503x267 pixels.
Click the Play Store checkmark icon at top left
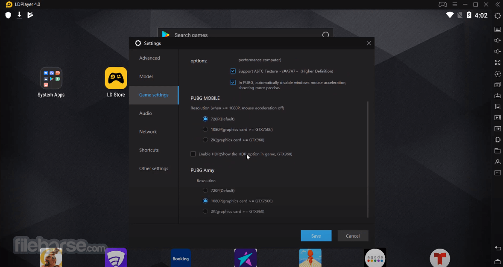pyautogui.click(x=30, y=15)
